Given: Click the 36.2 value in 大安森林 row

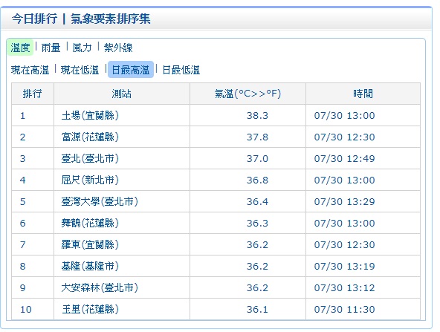Looking at the screenshot, I should 257,288.
